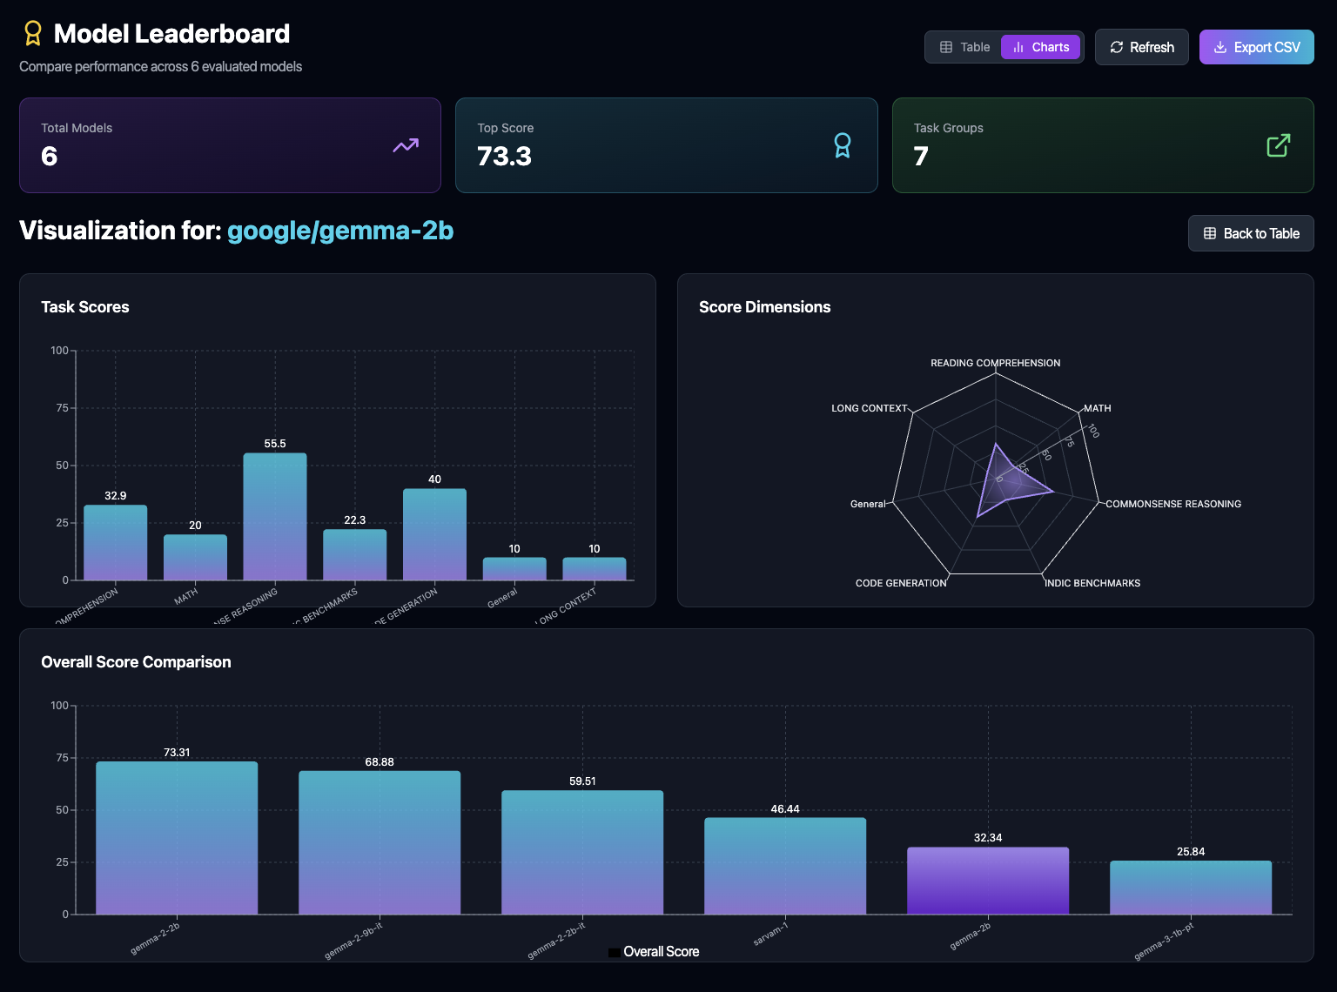Viewport: 1337px width, 992px height.
Task: Select the Charts view tab
Action: coord(1041,47)
